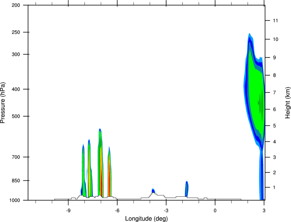Click the height tick label '8'
Viewport: 291px width, 222px height.
click(x=275, y=75)
